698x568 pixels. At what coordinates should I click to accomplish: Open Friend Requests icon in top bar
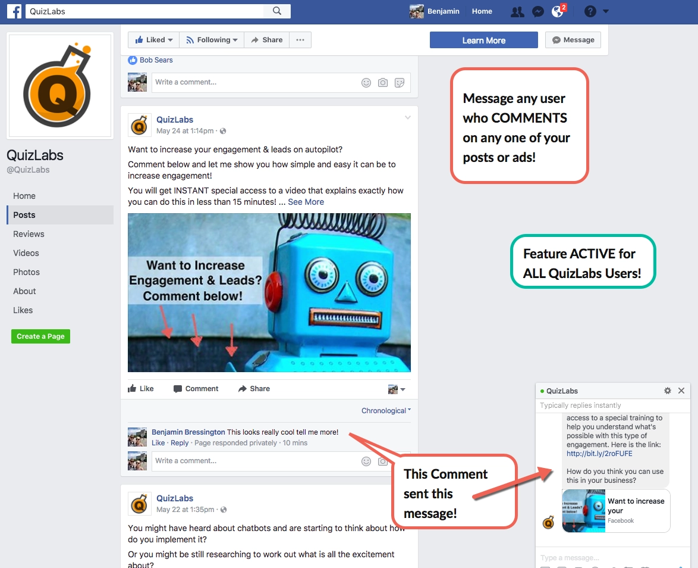(517, 11)
